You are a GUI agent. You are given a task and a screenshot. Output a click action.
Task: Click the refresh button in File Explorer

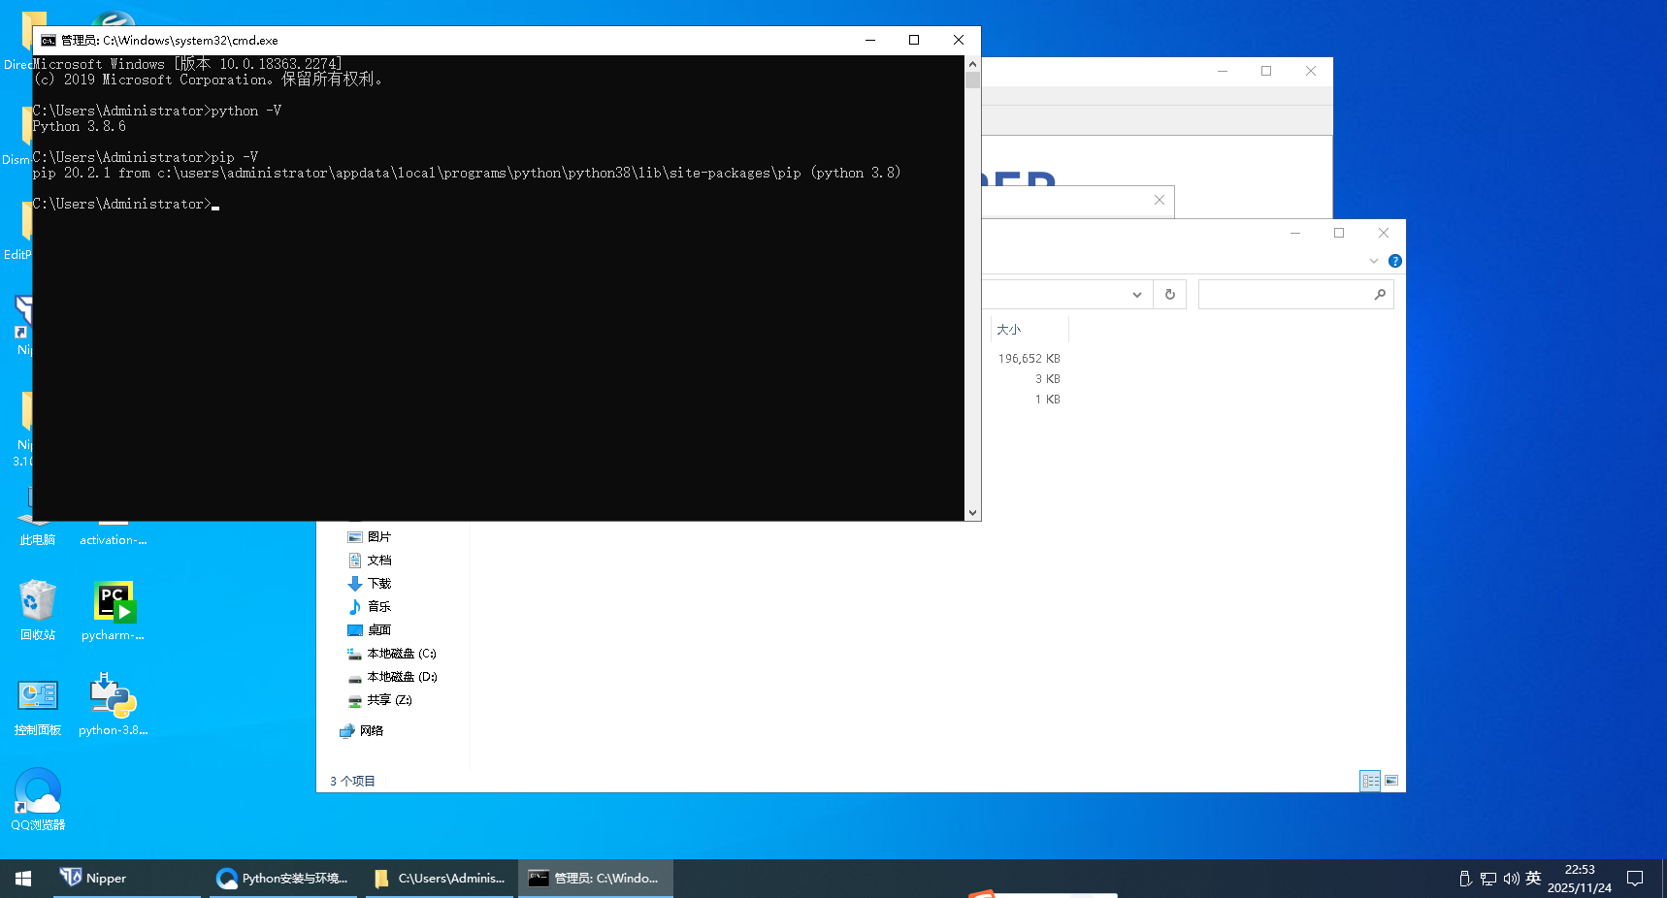click(1169, 295)
